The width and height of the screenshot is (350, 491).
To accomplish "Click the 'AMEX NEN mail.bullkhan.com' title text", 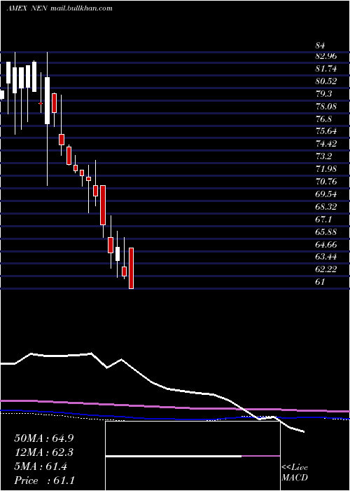I will coord(59,8).
